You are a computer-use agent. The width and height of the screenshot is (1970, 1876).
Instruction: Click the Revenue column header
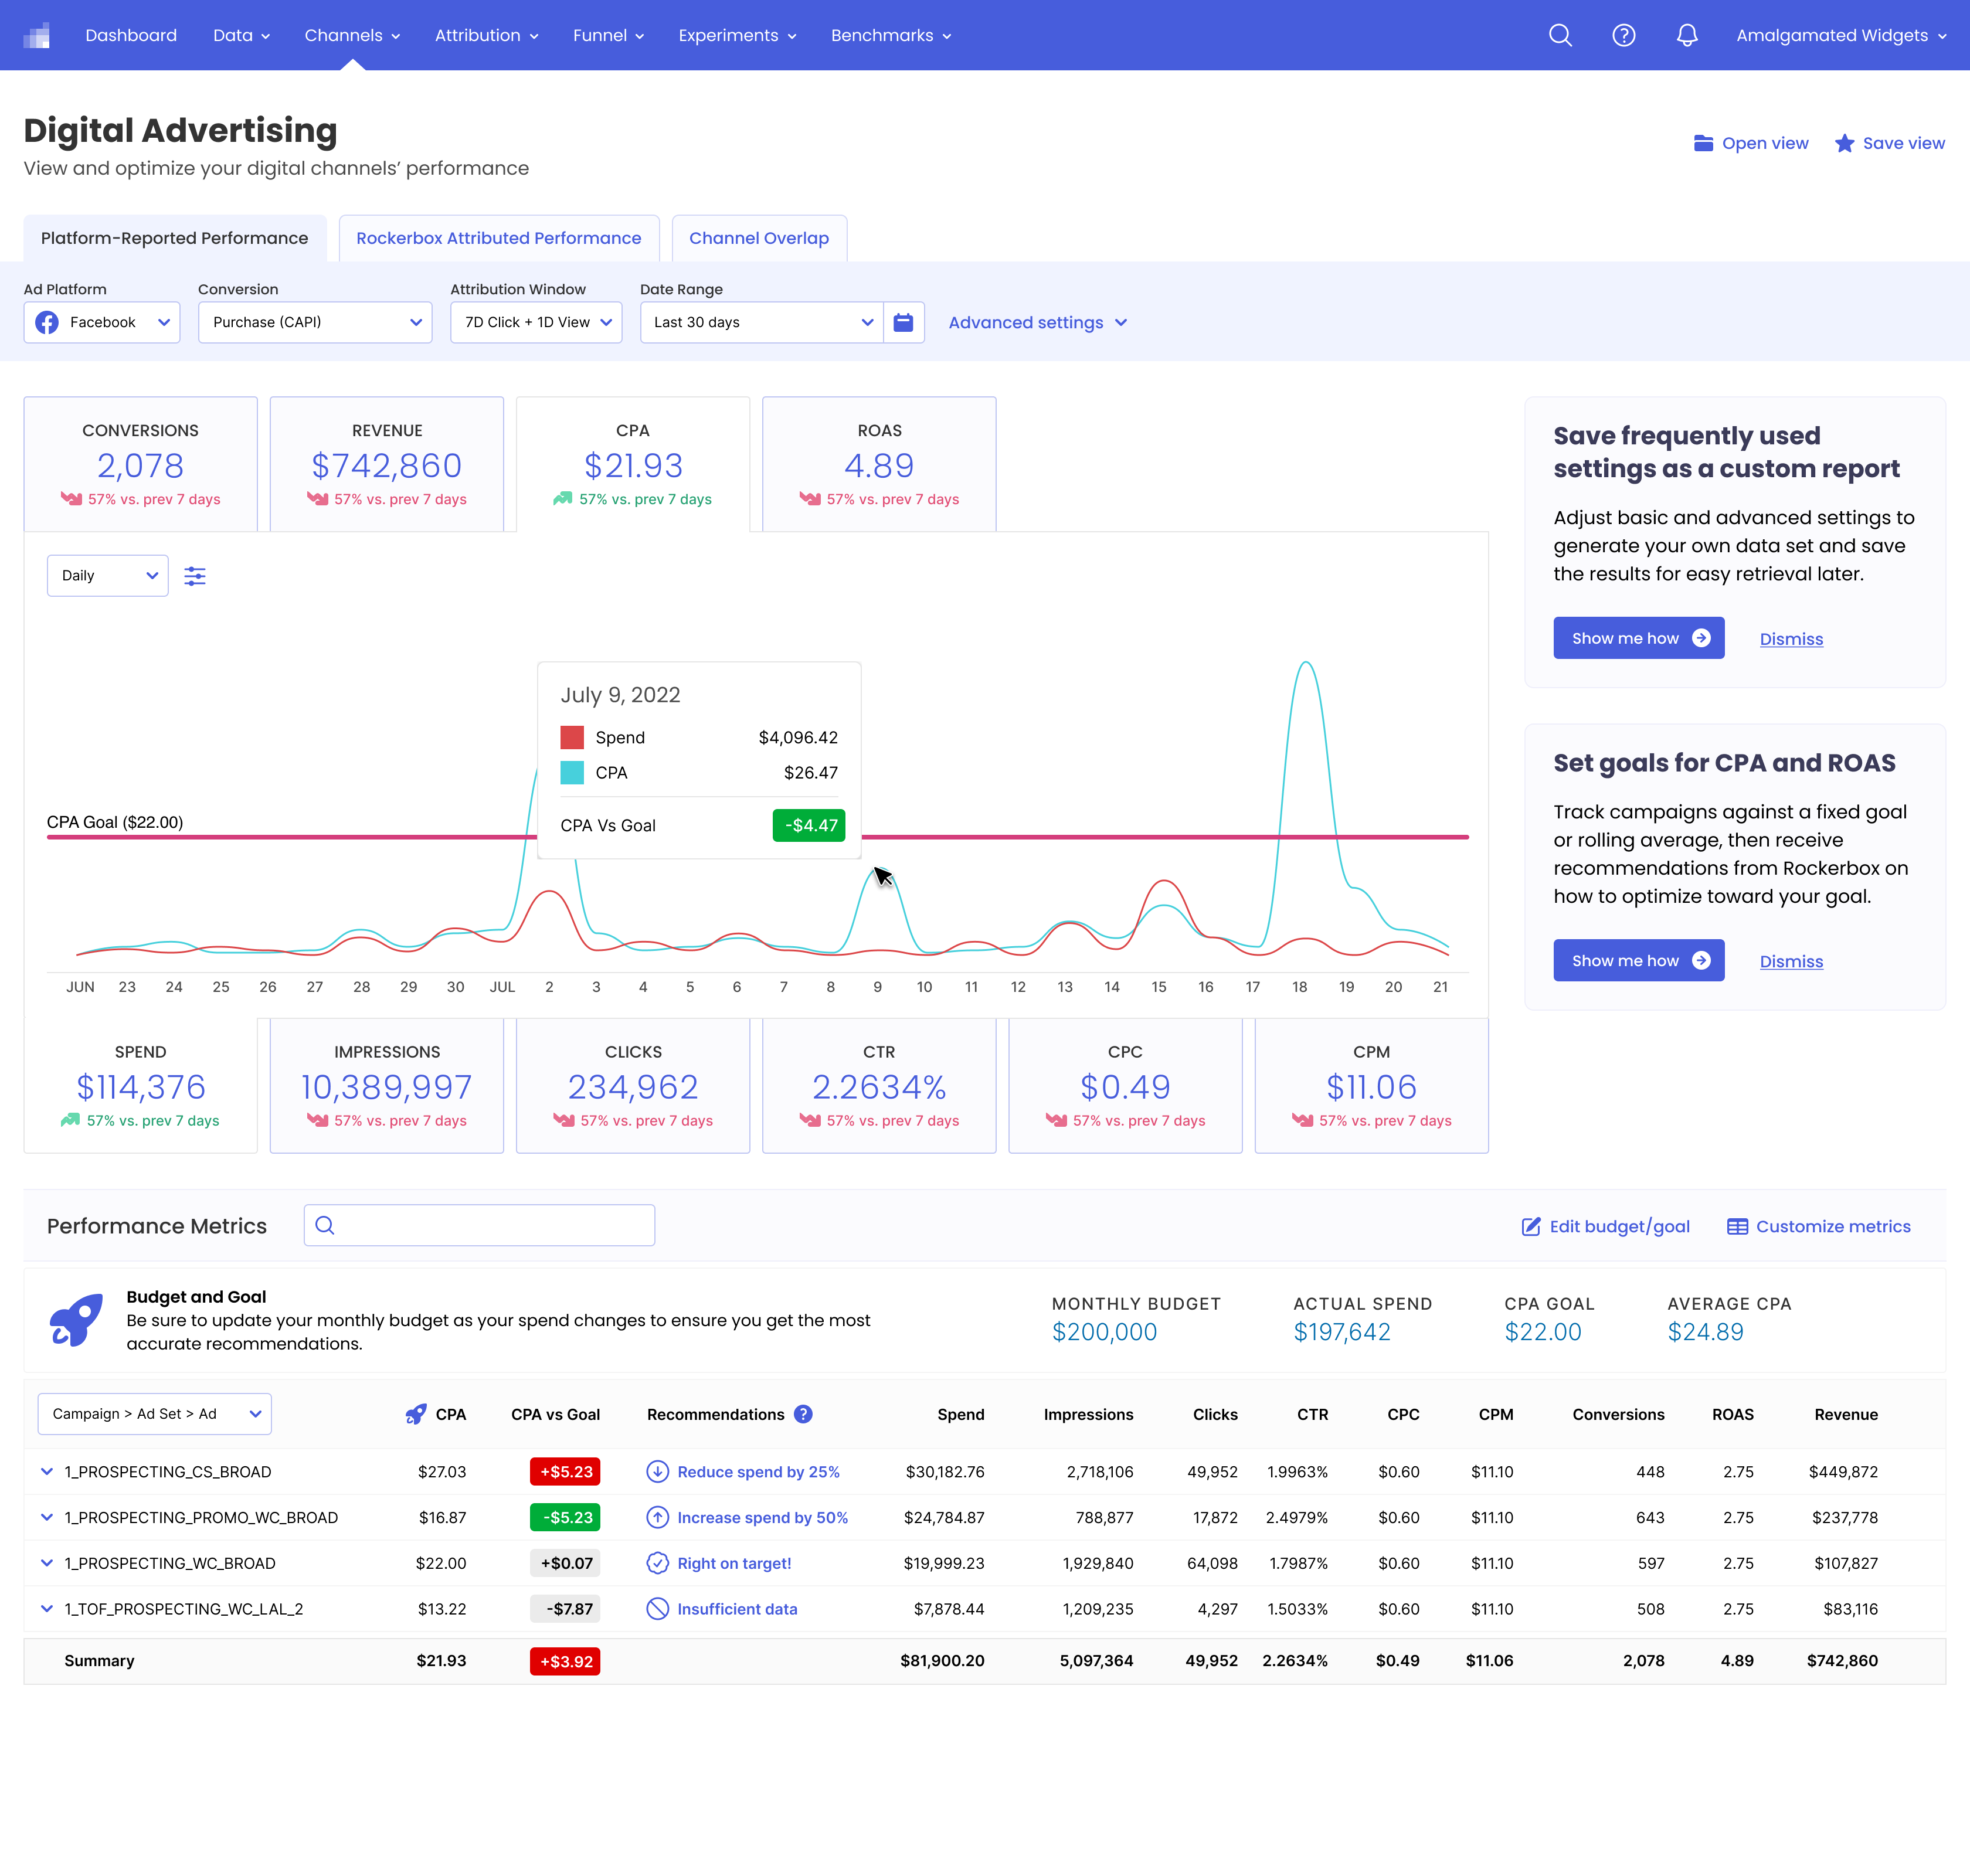[x=1846, y=1414]
